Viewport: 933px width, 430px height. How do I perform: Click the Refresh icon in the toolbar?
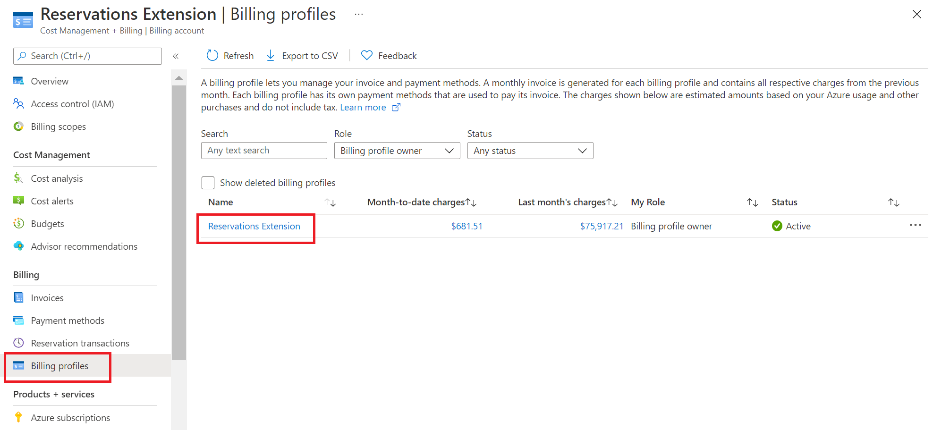[212, 56]
